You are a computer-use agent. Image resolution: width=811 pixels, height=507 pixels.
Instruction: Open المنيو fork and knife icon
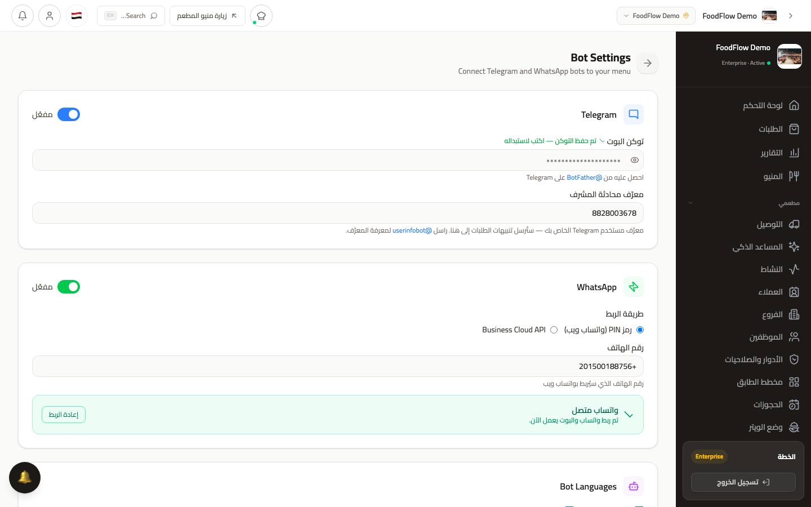point(794,176)
